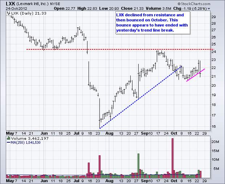
Task: Click the MA(250) 1,541,530 legend text
Action: [x=25, y=143]
